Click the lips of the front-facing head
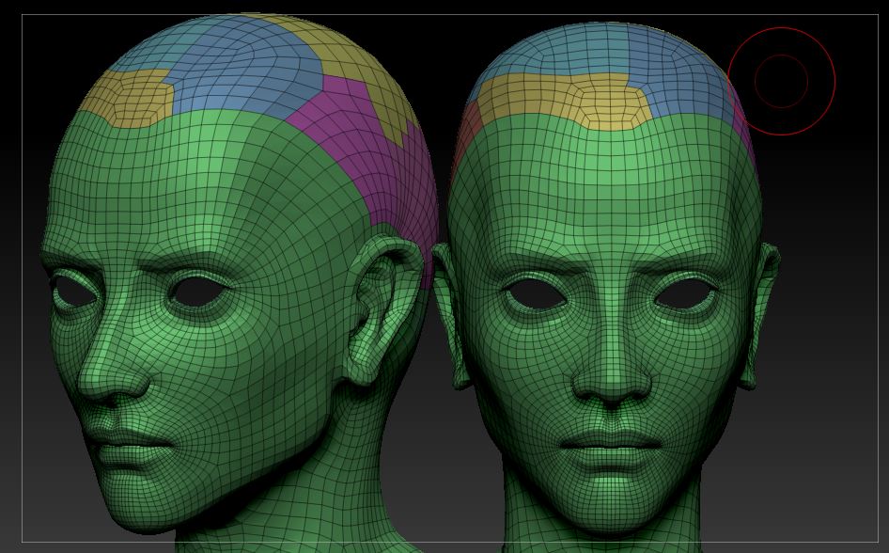Screen dimensions: 889x553 tap(611, 444)
